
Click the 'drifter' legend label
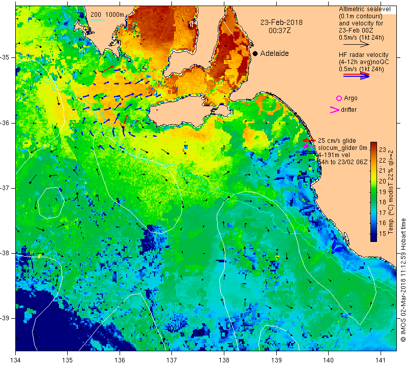tap(348, 110)
